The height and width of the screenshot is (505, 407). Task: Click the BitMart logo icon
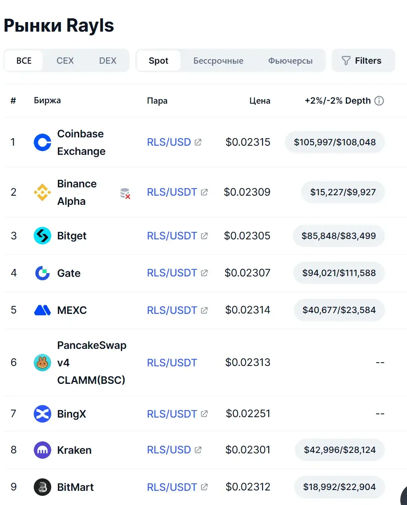tap(42, 487)
